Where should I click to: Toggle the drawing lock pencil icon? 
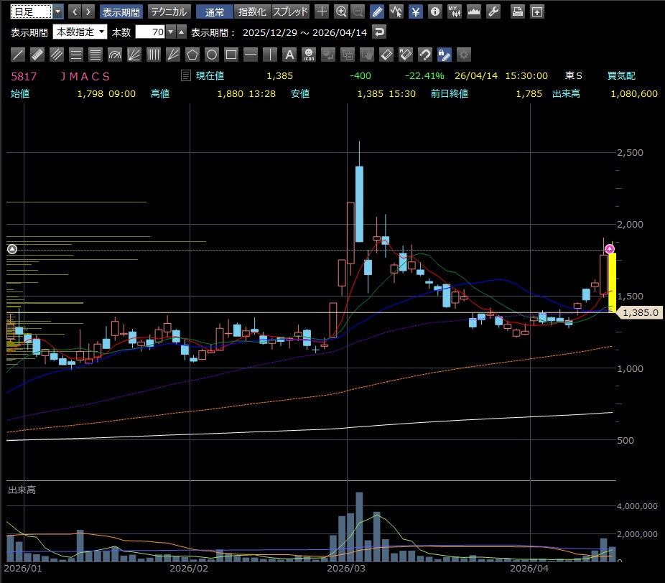tap(445, 55)
